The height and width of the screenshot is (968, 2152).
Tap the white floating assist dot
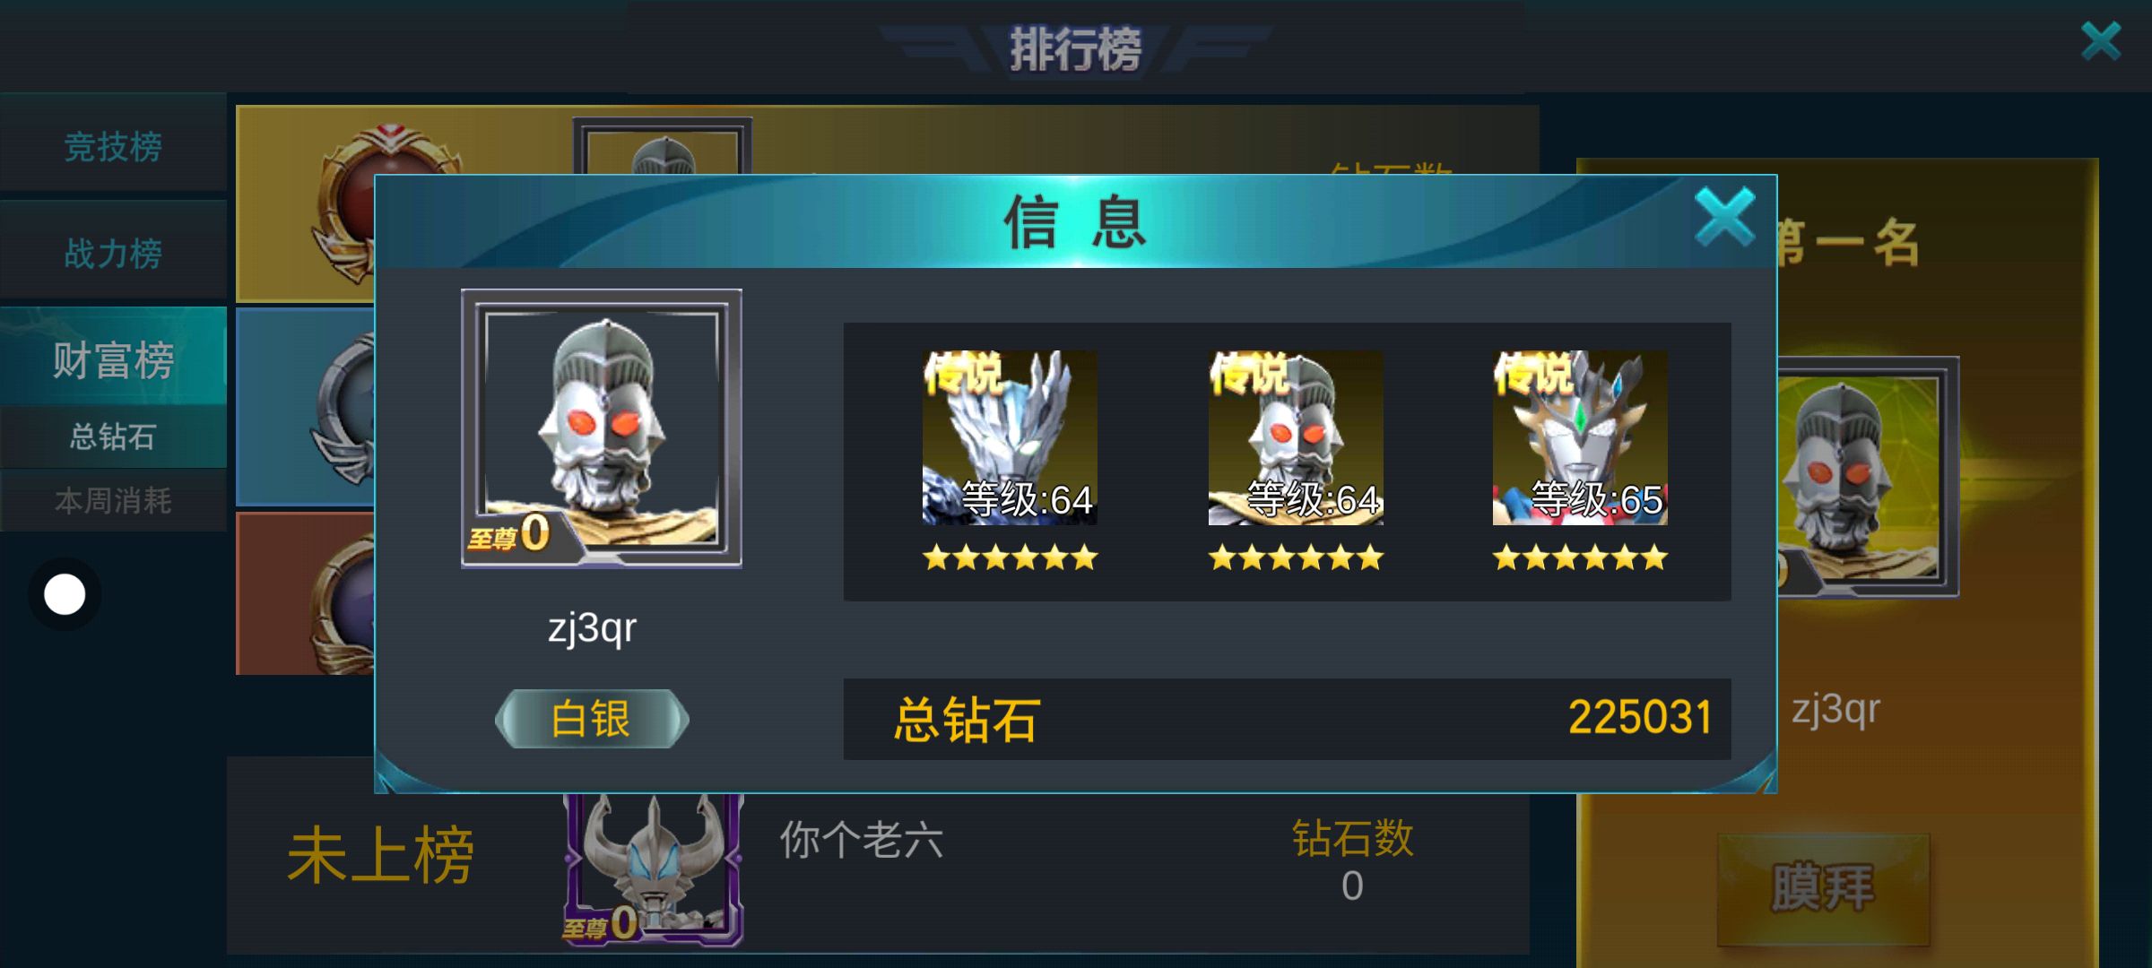(x=65, y=594)
